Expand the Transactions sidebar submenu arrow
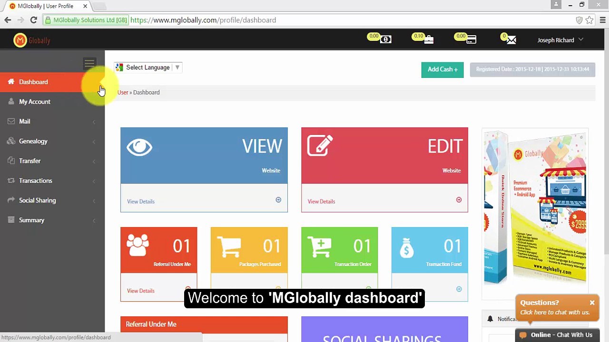Image resolution: width=609 pixels, height=342 pixels. [x=94, y=181]
